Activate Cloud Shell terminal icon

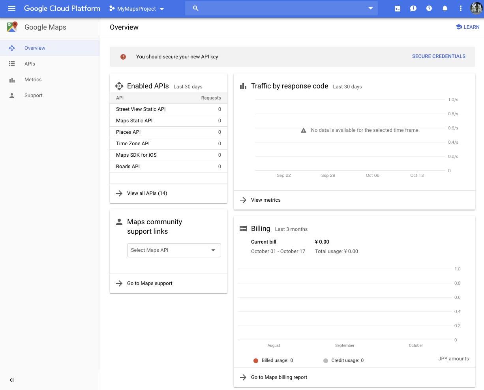(x=398, y=9)
